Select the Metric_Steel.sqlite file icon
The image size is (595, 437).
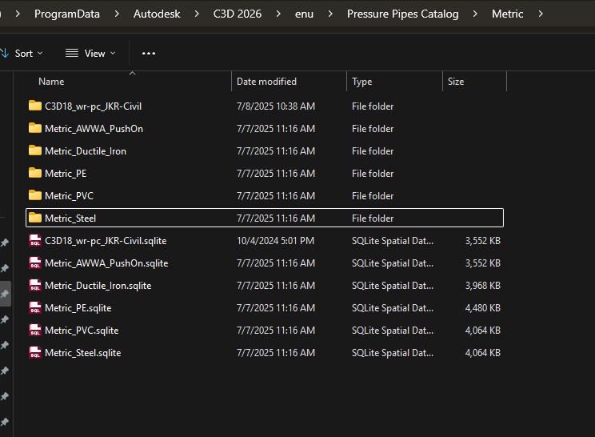click(x=35, y=353)
